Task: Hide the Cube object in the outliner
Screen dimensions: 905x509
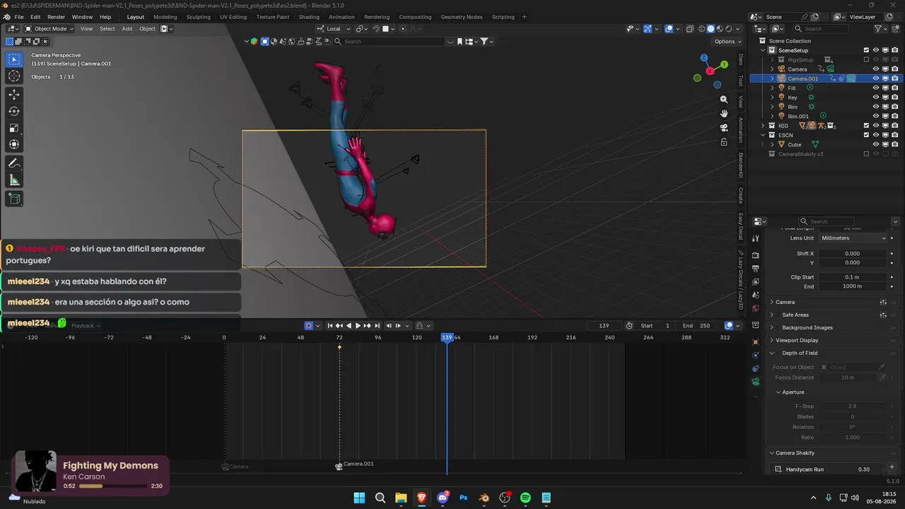Action: [876, 144]
